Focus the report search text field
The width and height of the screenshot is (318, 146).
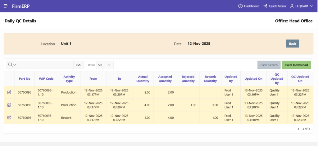point(46,65)
